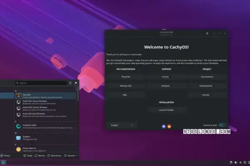Click the Sleep button in the launcher
Viewport: 250px width, 166px height.
click(x=28, y=156)
